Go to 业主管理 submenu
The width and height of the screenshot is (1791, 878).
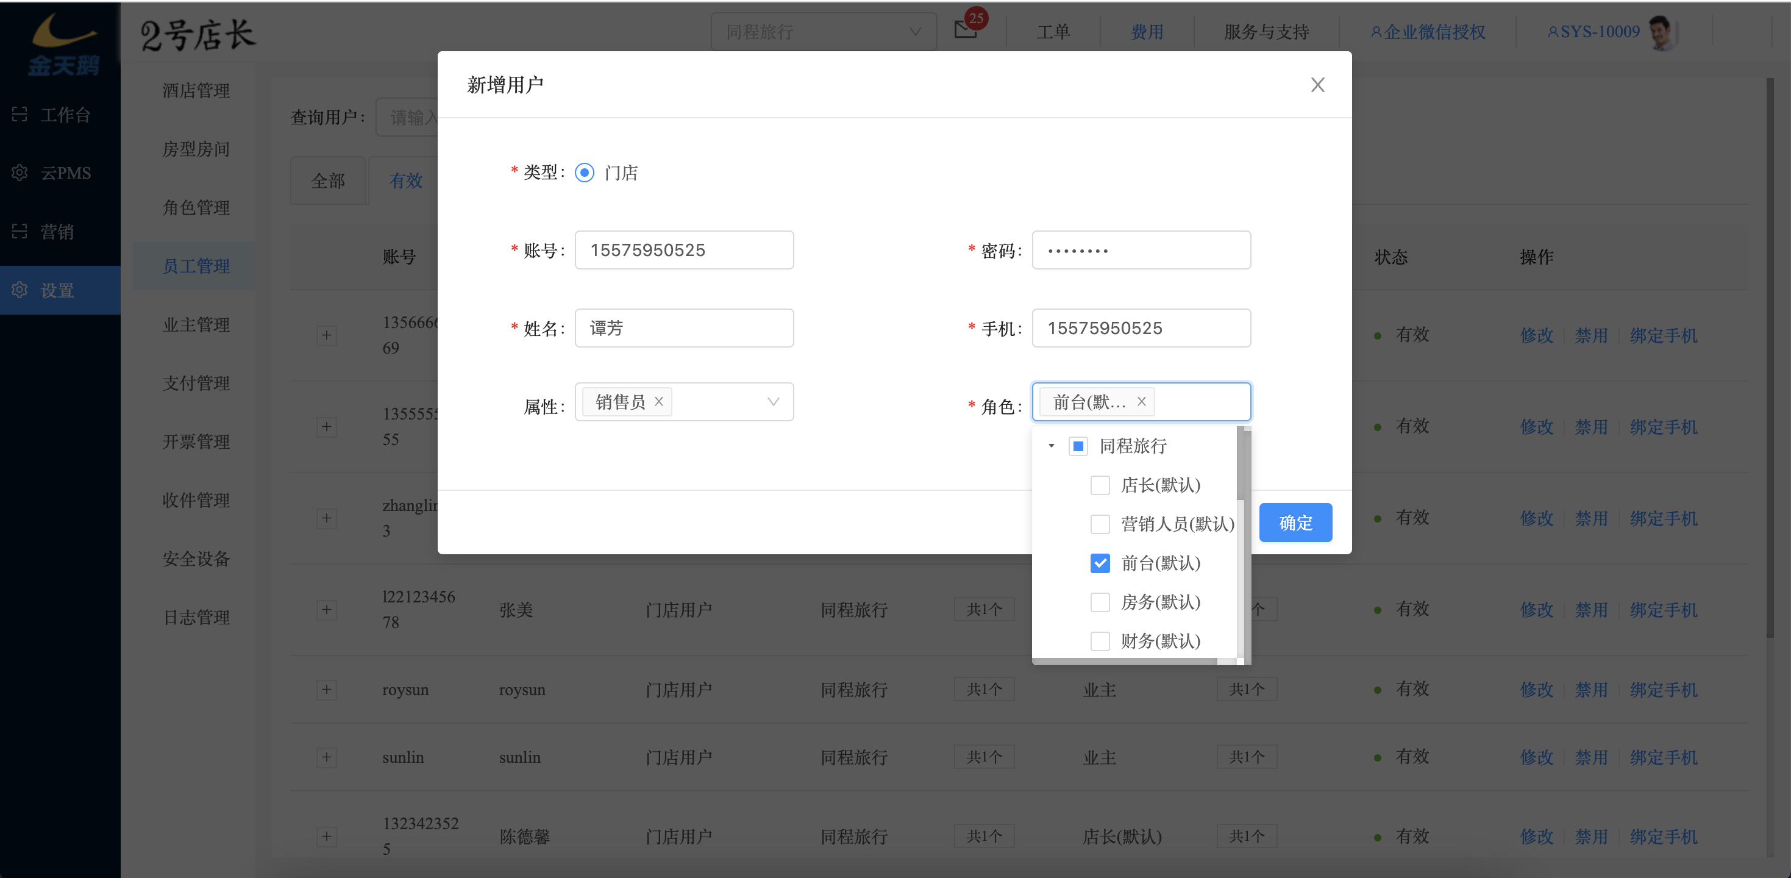(x=195, y=324)
